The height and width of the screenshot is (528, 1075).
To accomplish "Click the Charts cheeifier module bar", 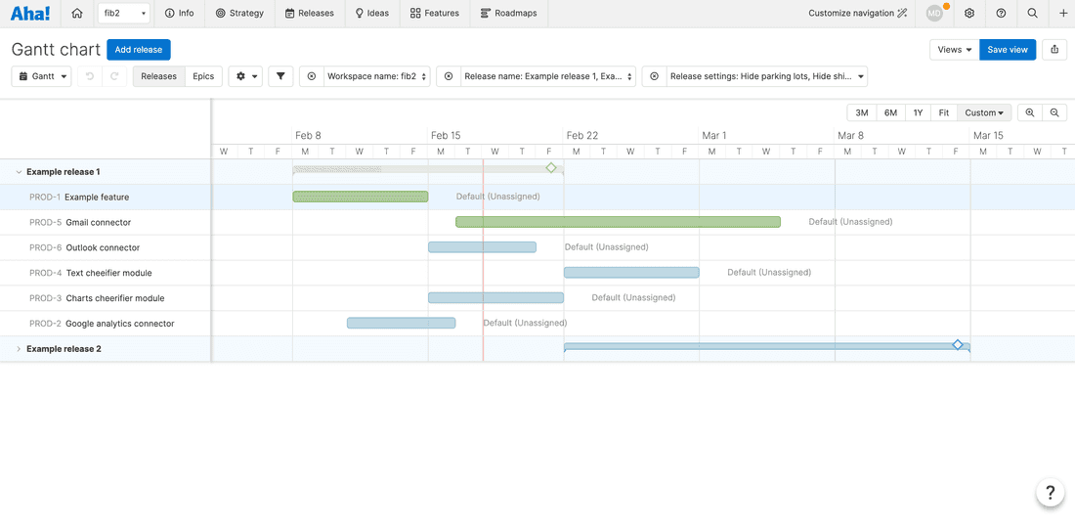I will pyautogui.click(x=495, y=297).
